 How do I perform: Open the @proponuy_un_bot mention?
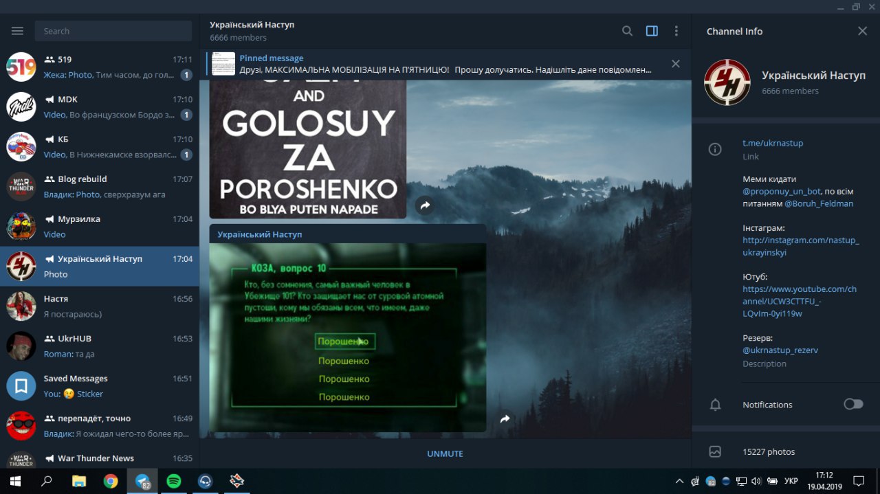[x=782, y=191]
